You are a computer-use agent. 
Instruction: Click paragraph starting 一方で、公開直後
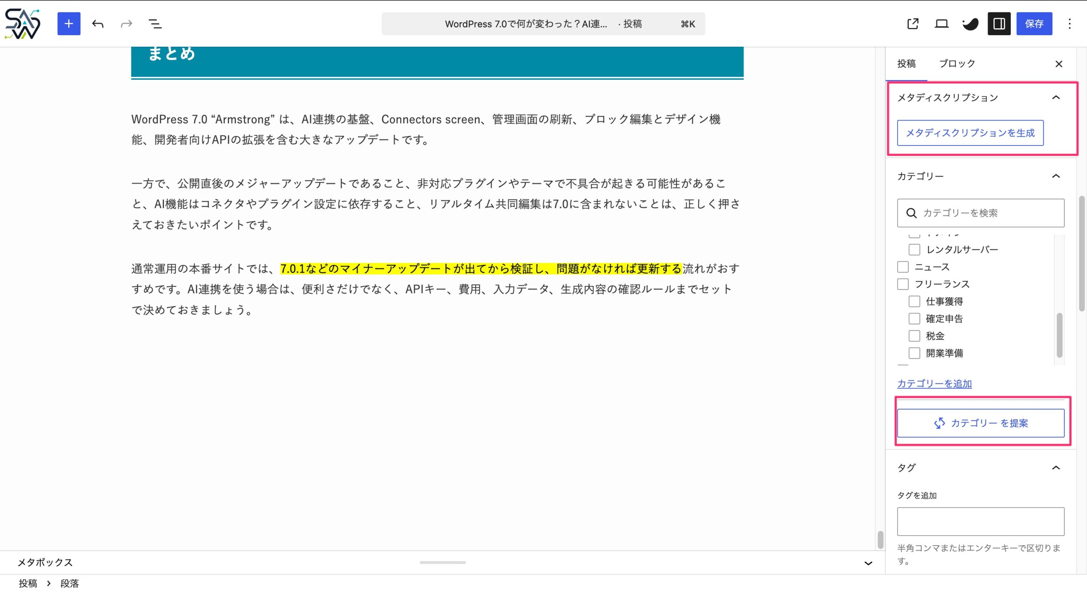(x=436, y=204)
